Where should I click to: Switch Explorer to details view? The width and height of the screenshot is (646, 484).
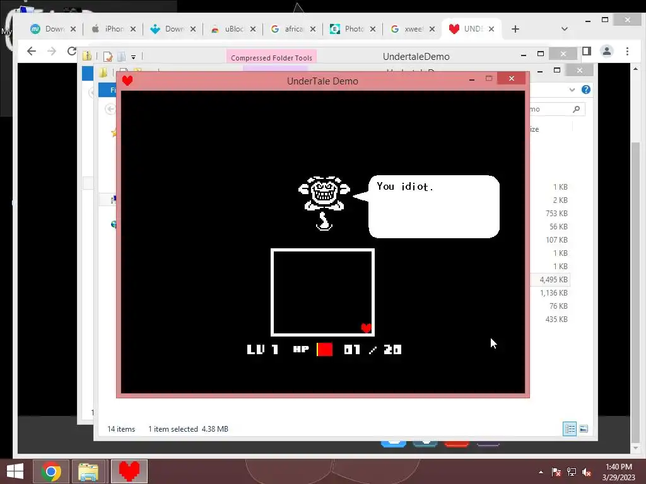pos(570,429)
